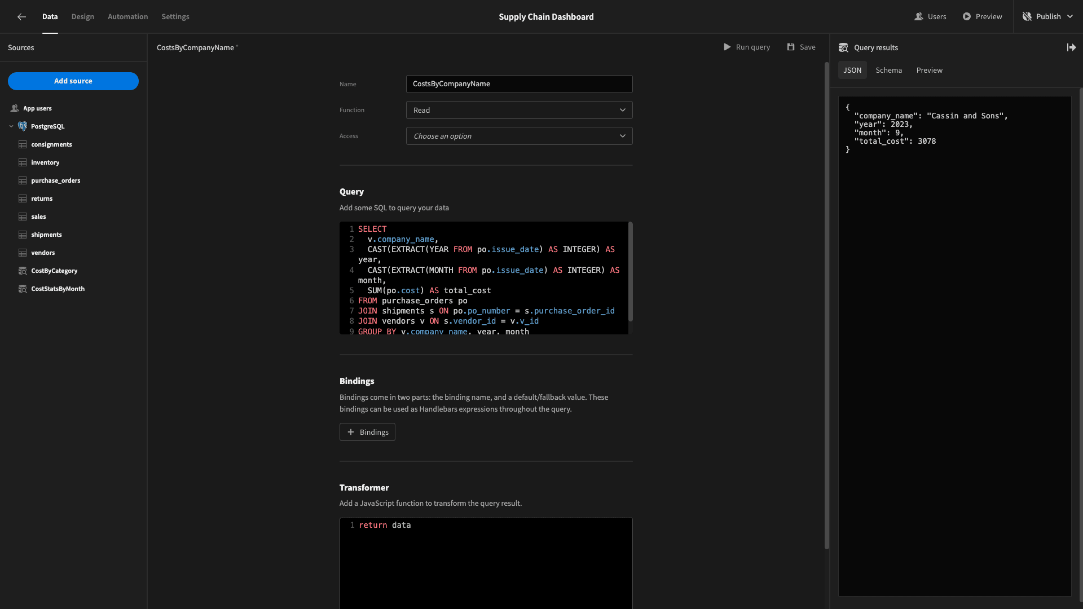This screenshot has height=609, width=1083.
Task: Click the back arrow navigation icon
Action: [21, 16]
